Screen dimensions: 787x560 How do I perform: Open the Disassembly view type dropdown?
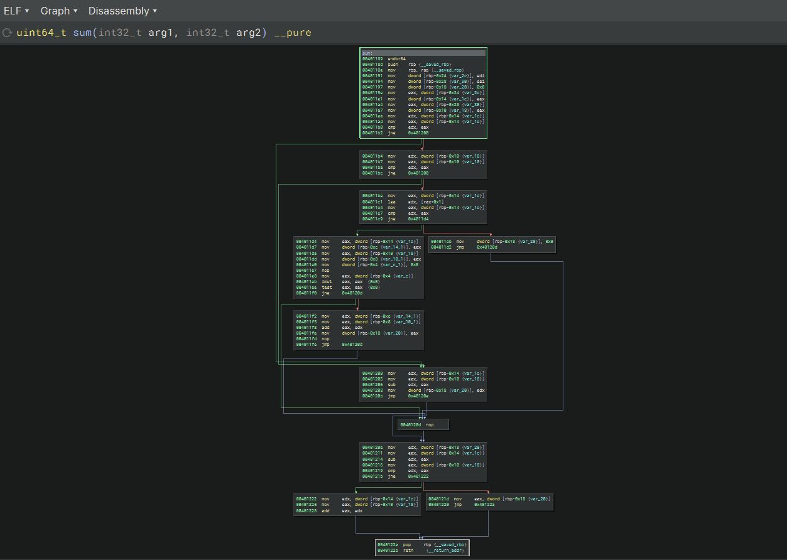(x=122, y=11)
